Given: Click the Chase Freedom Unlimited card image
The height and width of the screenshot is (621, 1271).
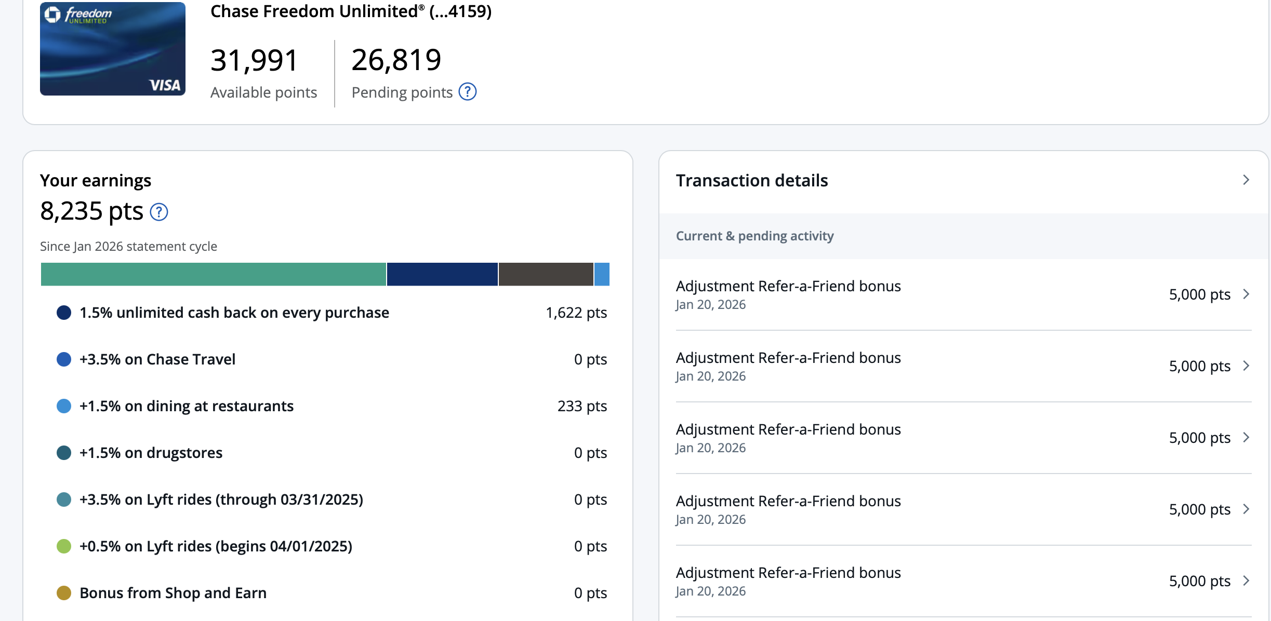Looking at the screenshot, I should point(113,49).
